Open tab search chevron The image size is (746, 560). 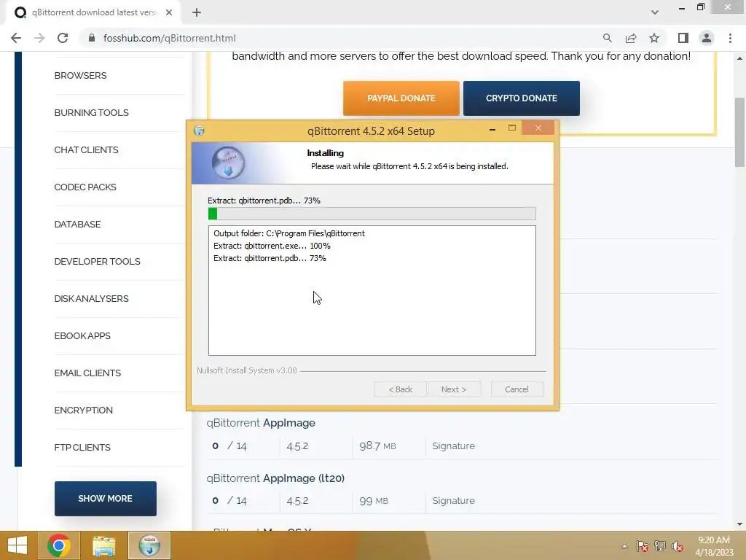coord(655,12)
